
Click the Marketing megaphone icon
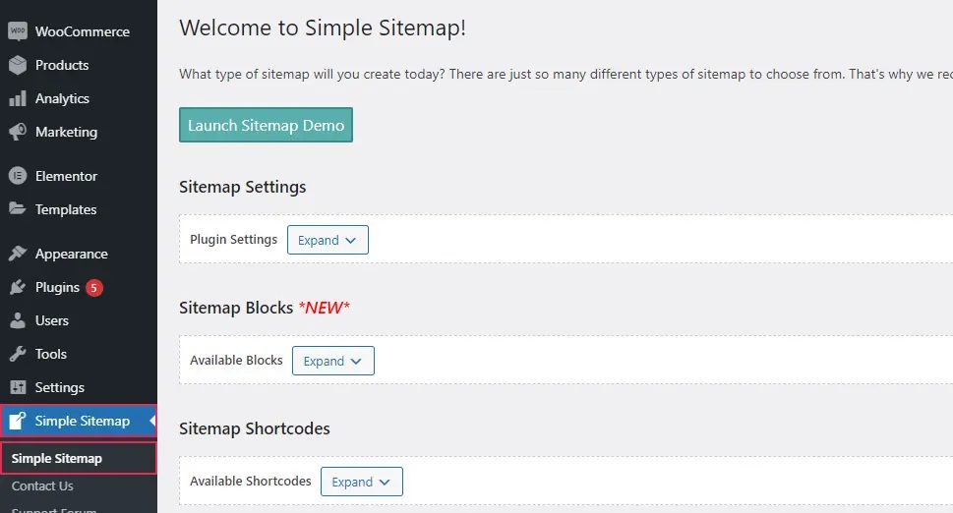[x=18, y=132]
